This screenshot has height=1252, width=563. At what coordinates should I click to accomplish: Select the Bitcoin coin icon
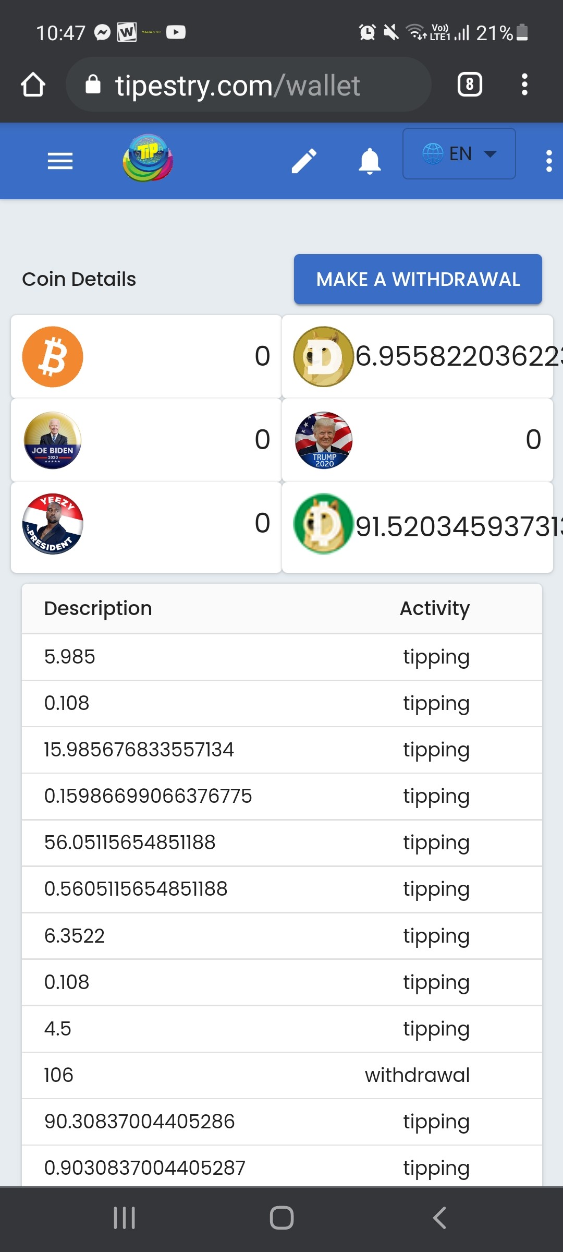pos(53,357)
